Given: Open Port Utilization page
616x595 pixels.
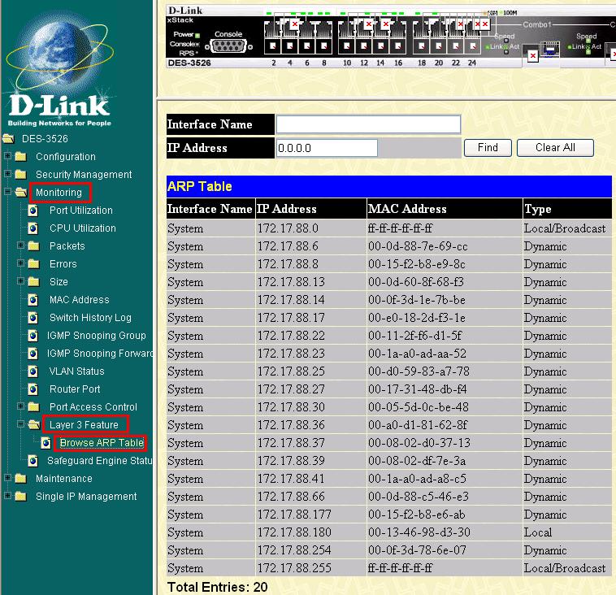Looking at the screenshot, I should click(81, 211).
